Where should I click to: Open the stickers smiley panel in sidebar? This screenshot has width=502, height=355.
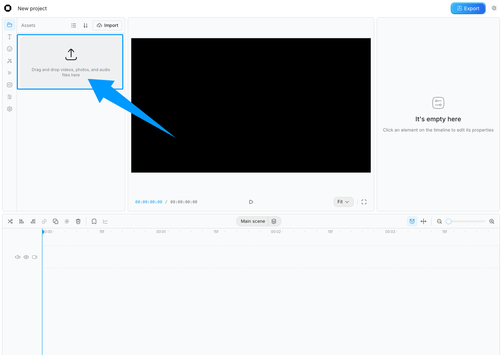click(x=9, y=49)
